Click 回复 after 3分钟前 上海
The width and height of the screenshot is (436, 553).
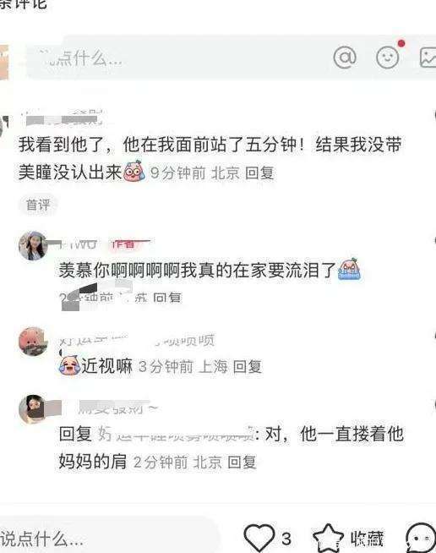coord(248,367)
